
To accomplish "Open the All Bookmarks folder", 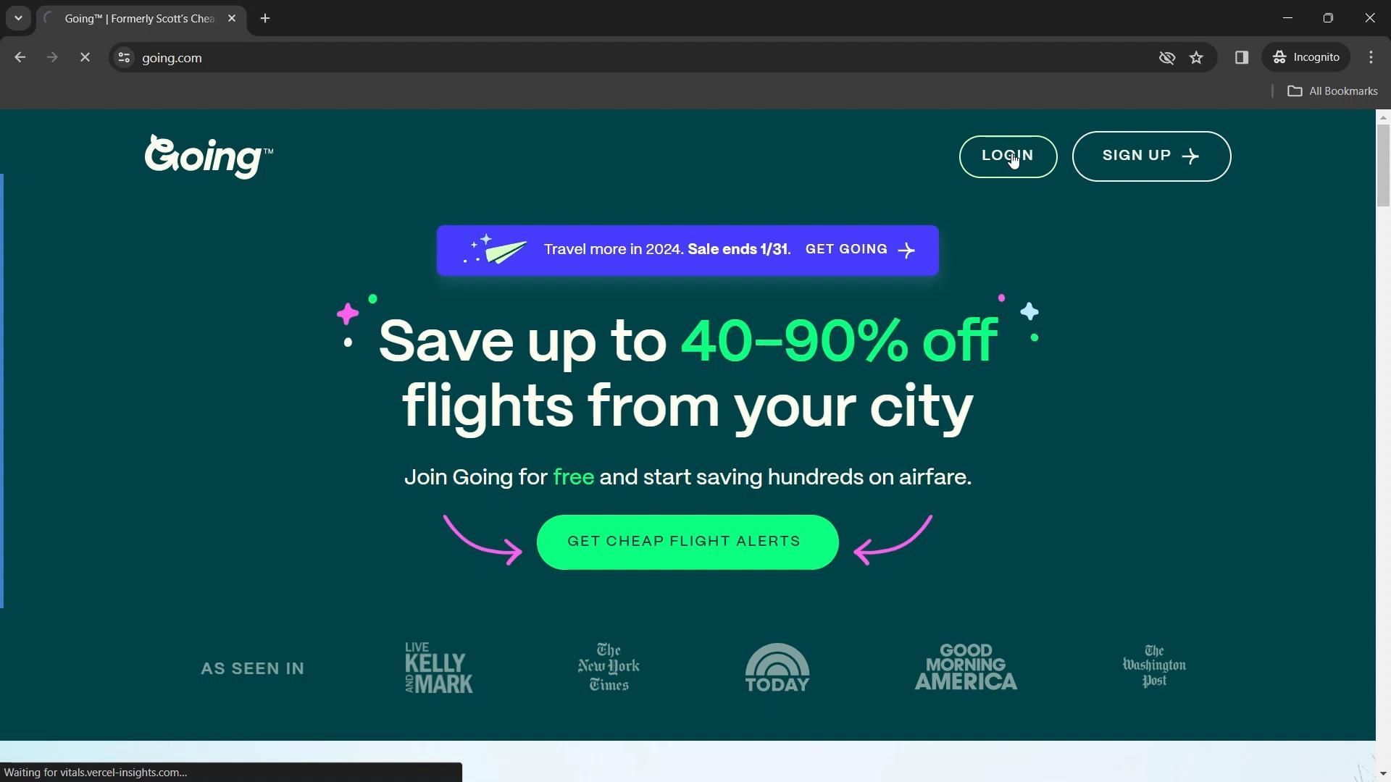I will coord(1332,91).
